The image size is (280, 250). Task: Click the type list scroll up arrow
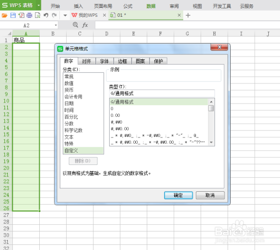[211, 102]
